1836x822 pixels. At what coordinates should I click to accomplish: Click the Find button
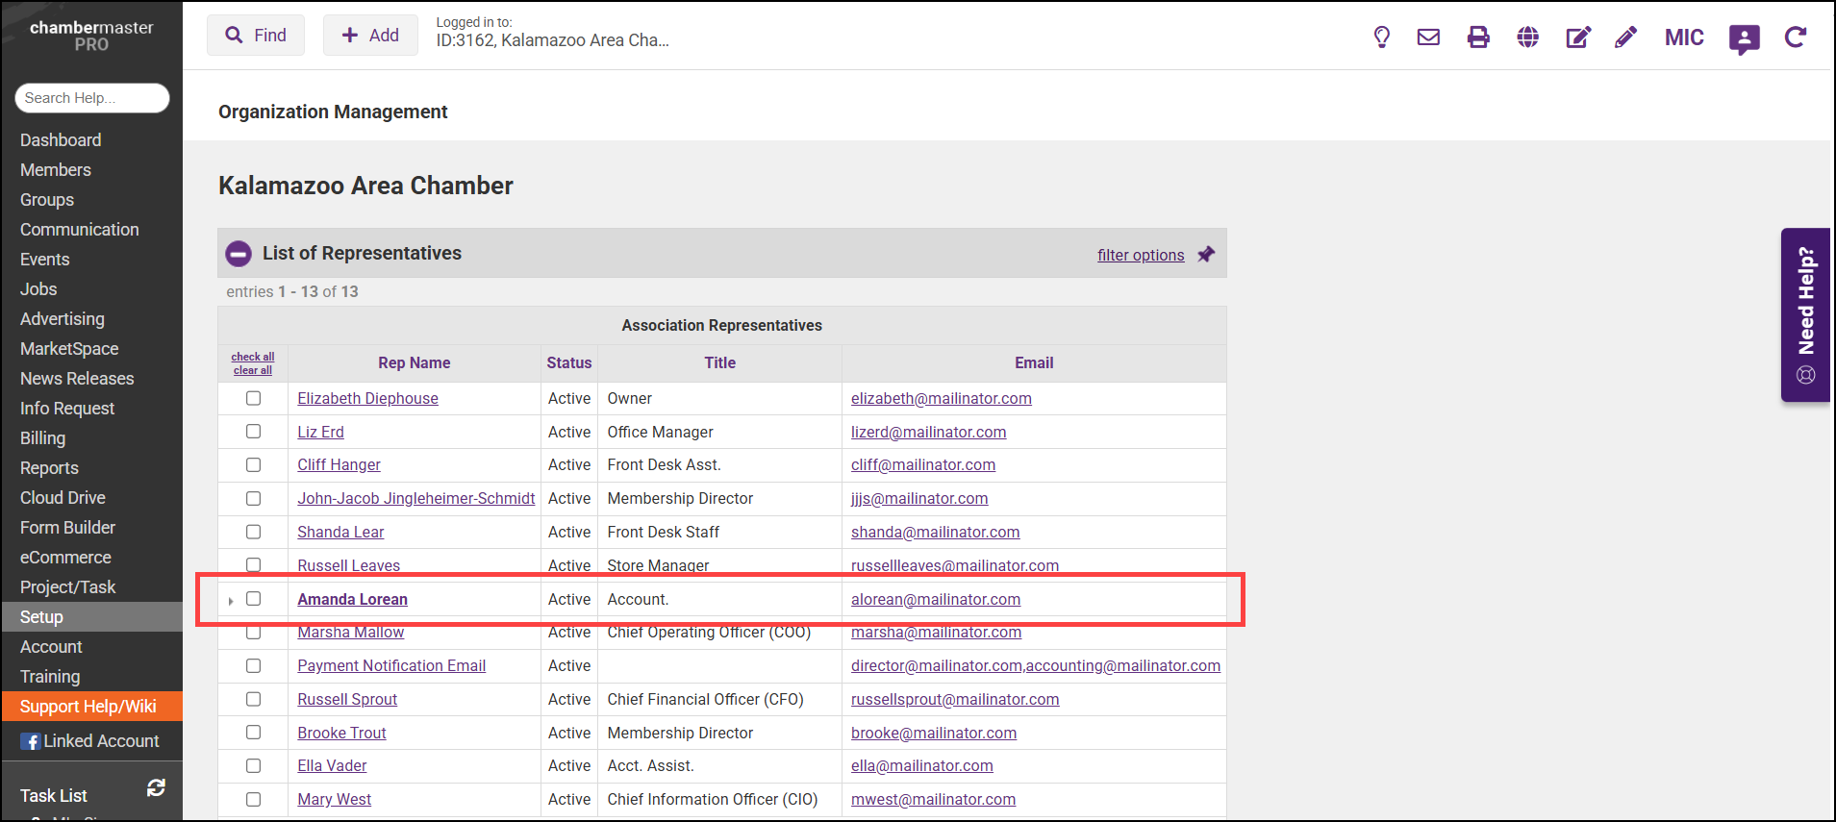click(256, 36)
